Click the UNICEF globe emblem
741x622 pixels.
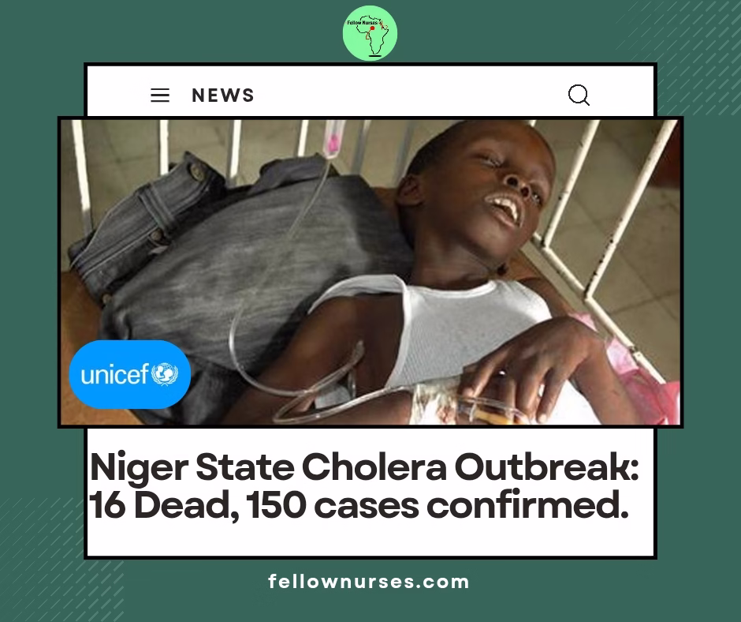(165, 374)
